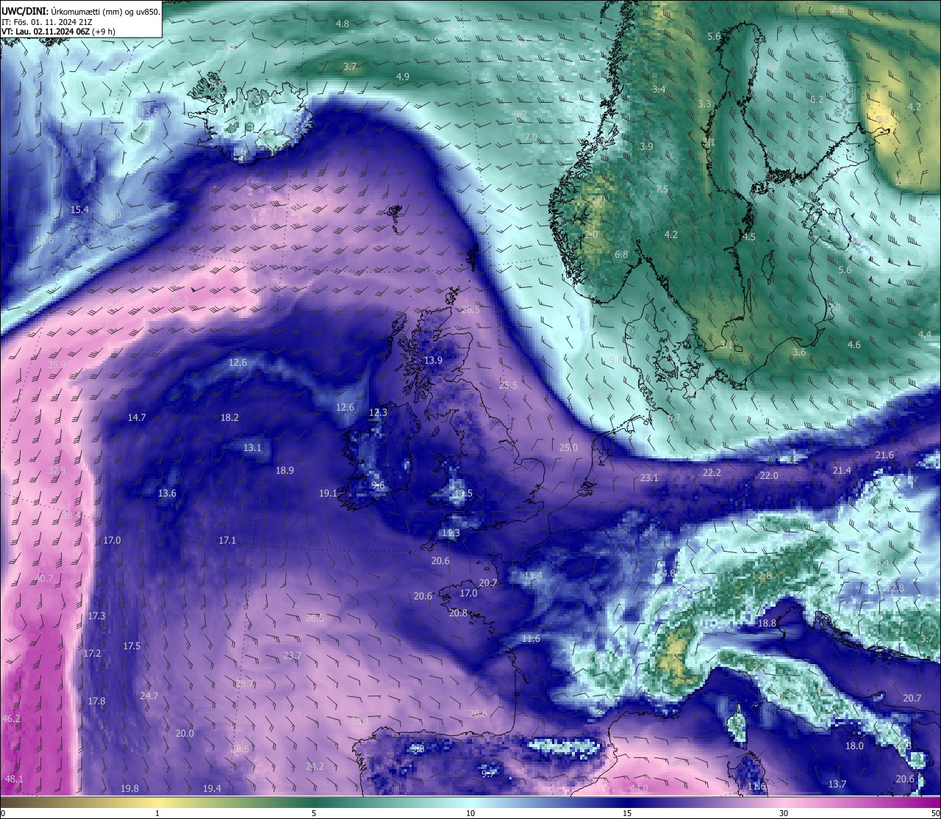Click the 6.2 value over Finland
941x819 pixels.
click(817, 99)
